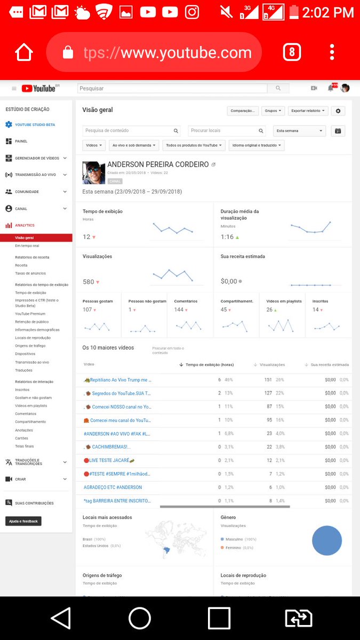Open the YouTube hamburger menu
Screen dimensions: 360x640
(x=14, y=89)
